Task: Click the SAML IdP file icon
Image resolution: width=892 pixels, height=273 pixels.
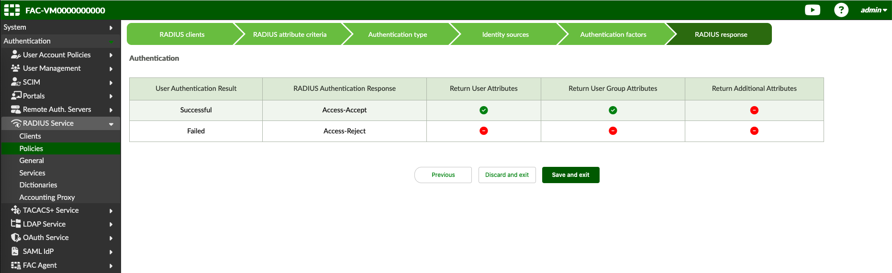Action: tap(15, 251)
